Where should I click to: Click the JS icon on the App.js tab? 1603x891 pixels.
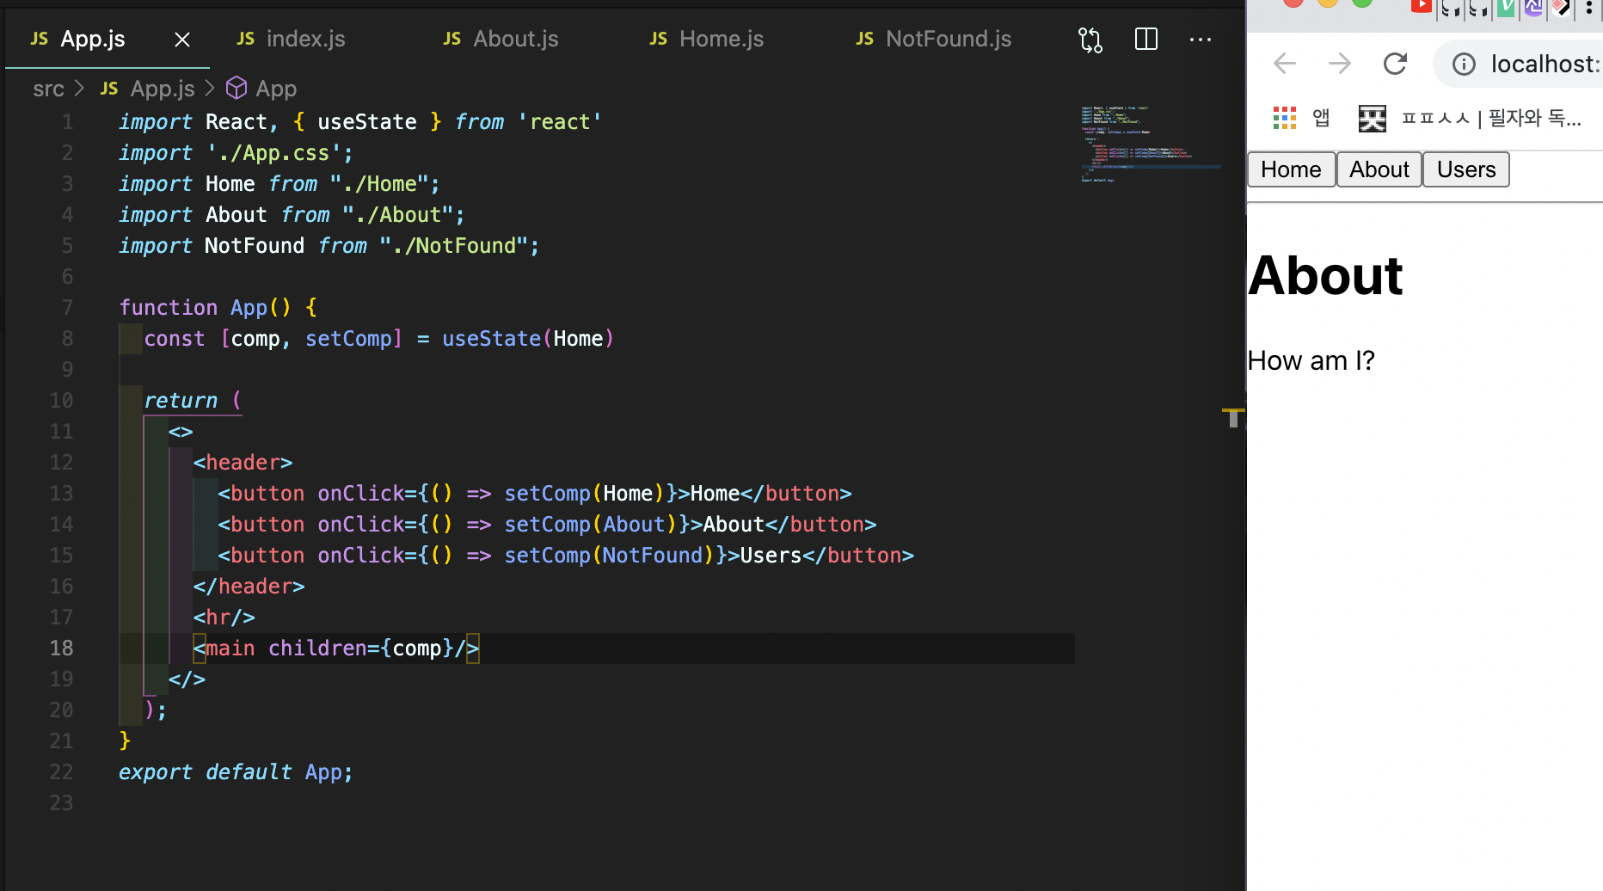point(39,39)
